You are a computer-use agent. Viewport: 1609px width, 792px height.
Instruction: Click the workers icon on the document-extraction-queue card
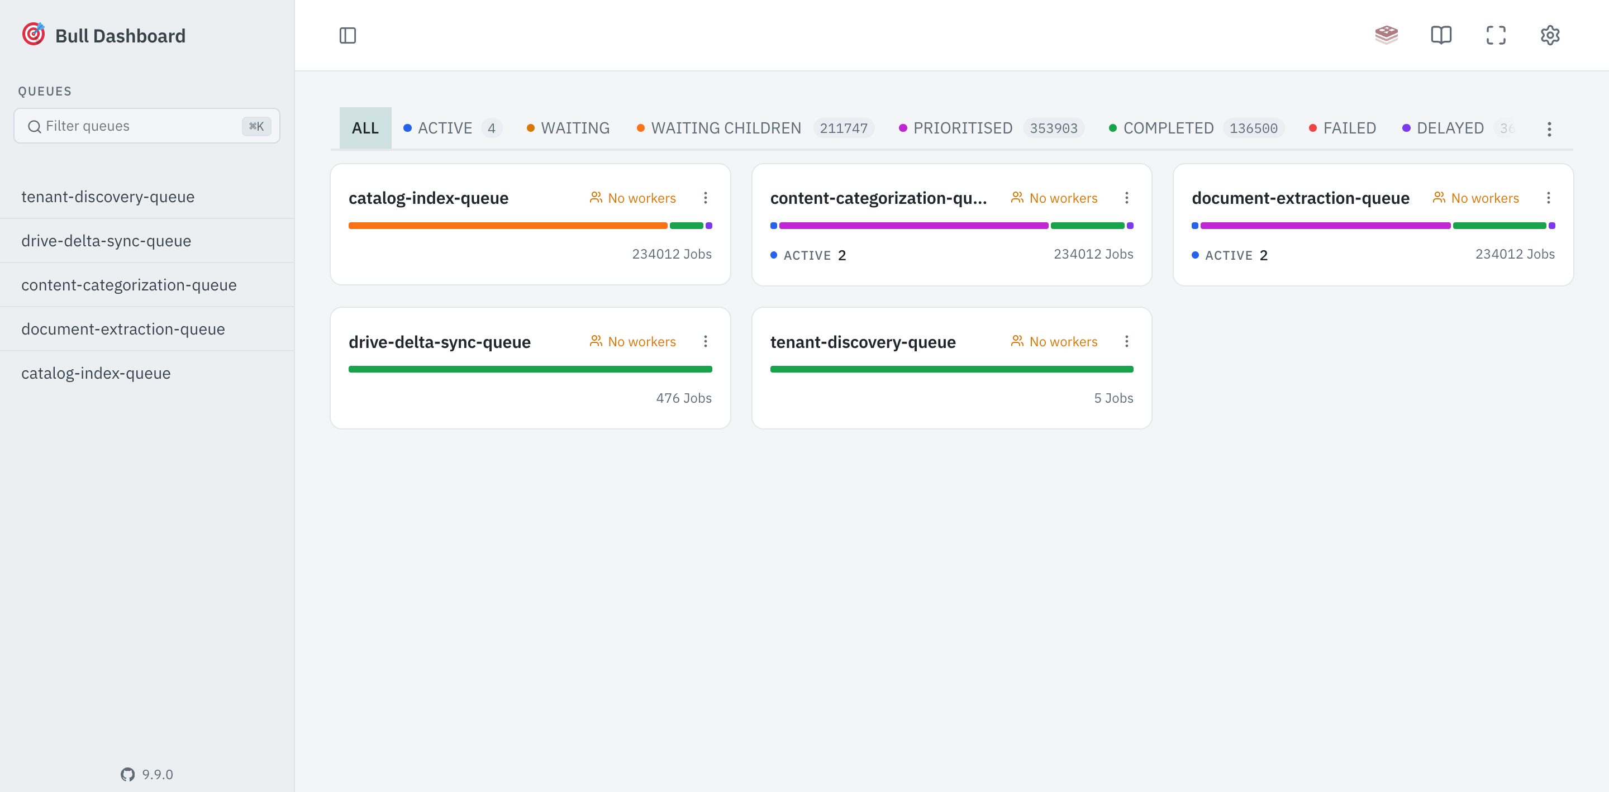click(x=1439, y=197)
